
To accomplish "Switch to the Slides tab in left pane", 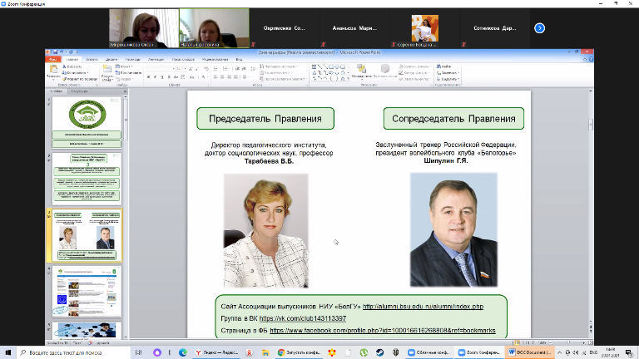I will (57, 90).
